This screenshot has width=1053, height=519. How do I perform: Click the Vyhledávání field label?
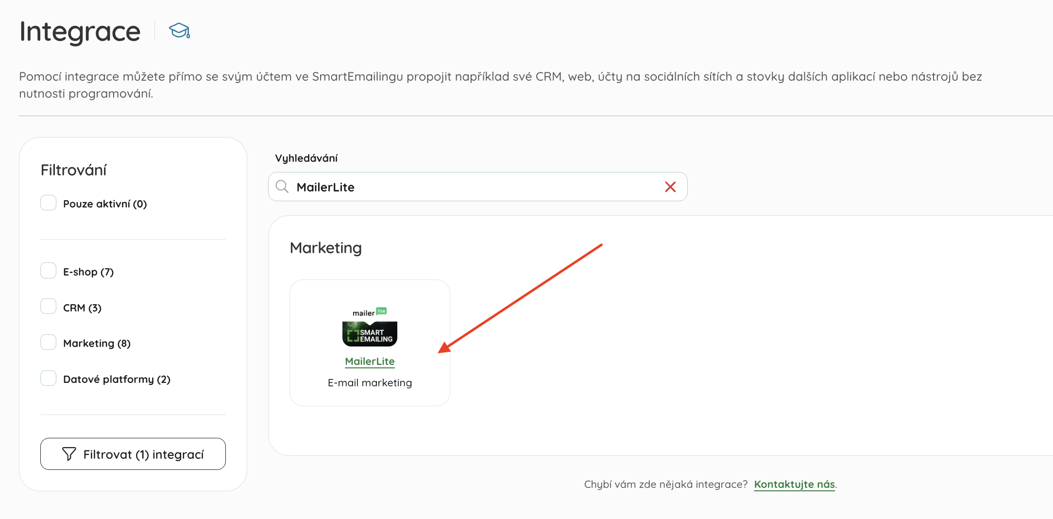click(306, 158)
